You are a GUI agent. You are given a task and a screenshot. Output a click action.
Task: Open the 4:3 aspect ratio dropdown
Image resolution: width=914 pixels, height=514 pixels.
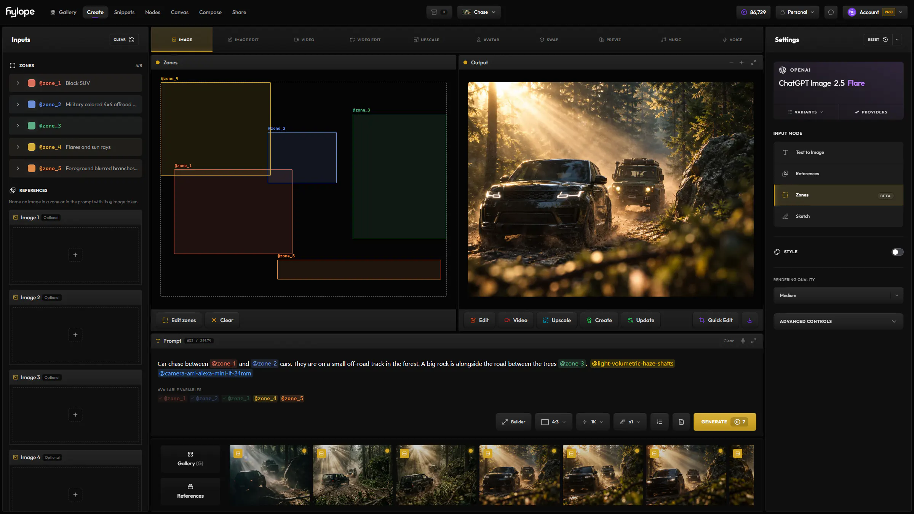click(x=554, y=422)
